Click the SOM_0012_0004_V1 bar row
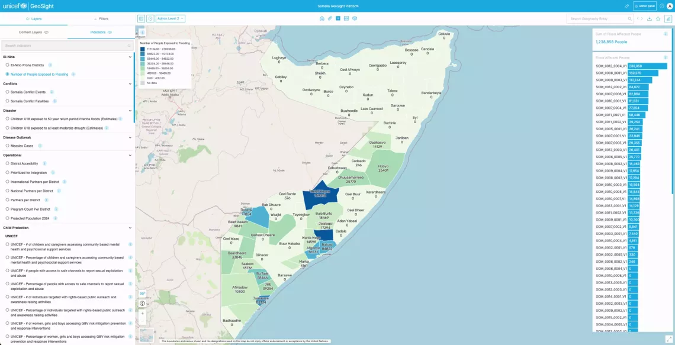Image resolution: width=675 pixels, height=345 pixels. (x=632, y=66)
